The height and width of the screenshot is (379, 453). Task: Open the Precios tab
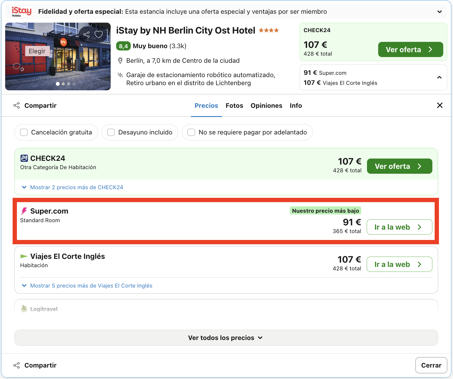pyautogui.click(x=206, y=106)
